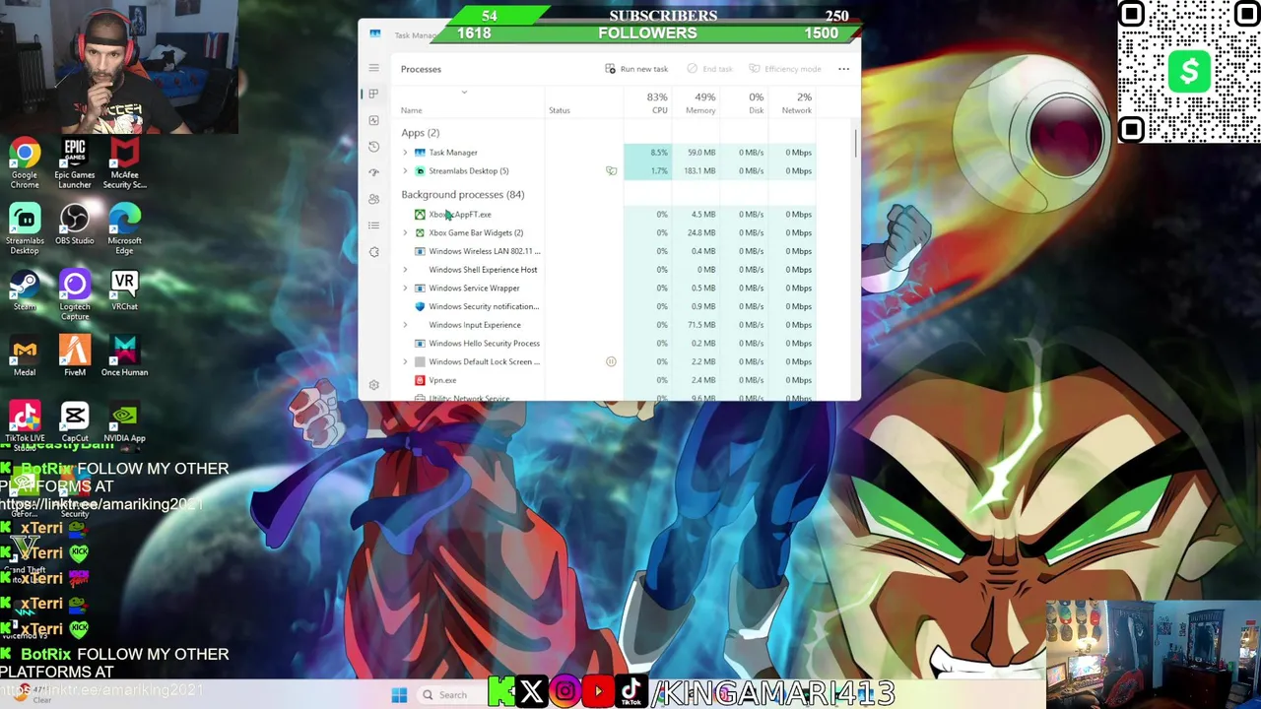
Task: Click the process list vertical scrollbar
Action: pos(856,143)
